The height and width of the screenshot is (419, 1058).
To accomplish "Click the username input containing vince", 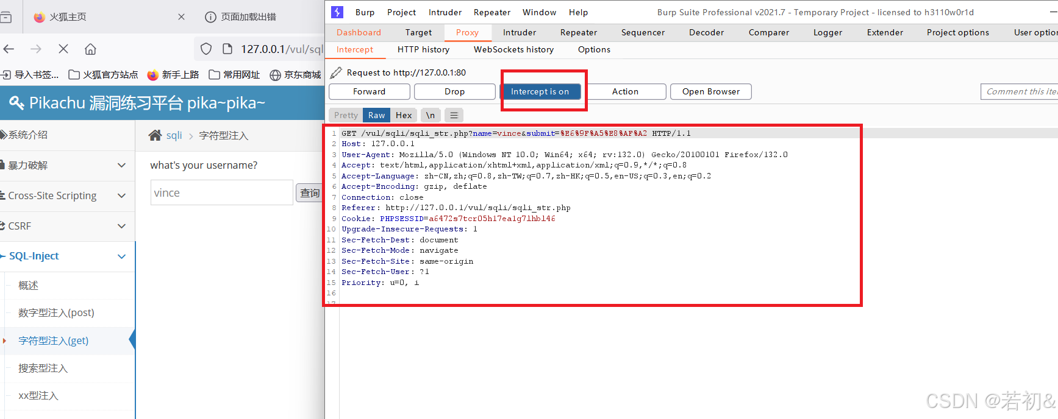I will (x=221, y=192).
